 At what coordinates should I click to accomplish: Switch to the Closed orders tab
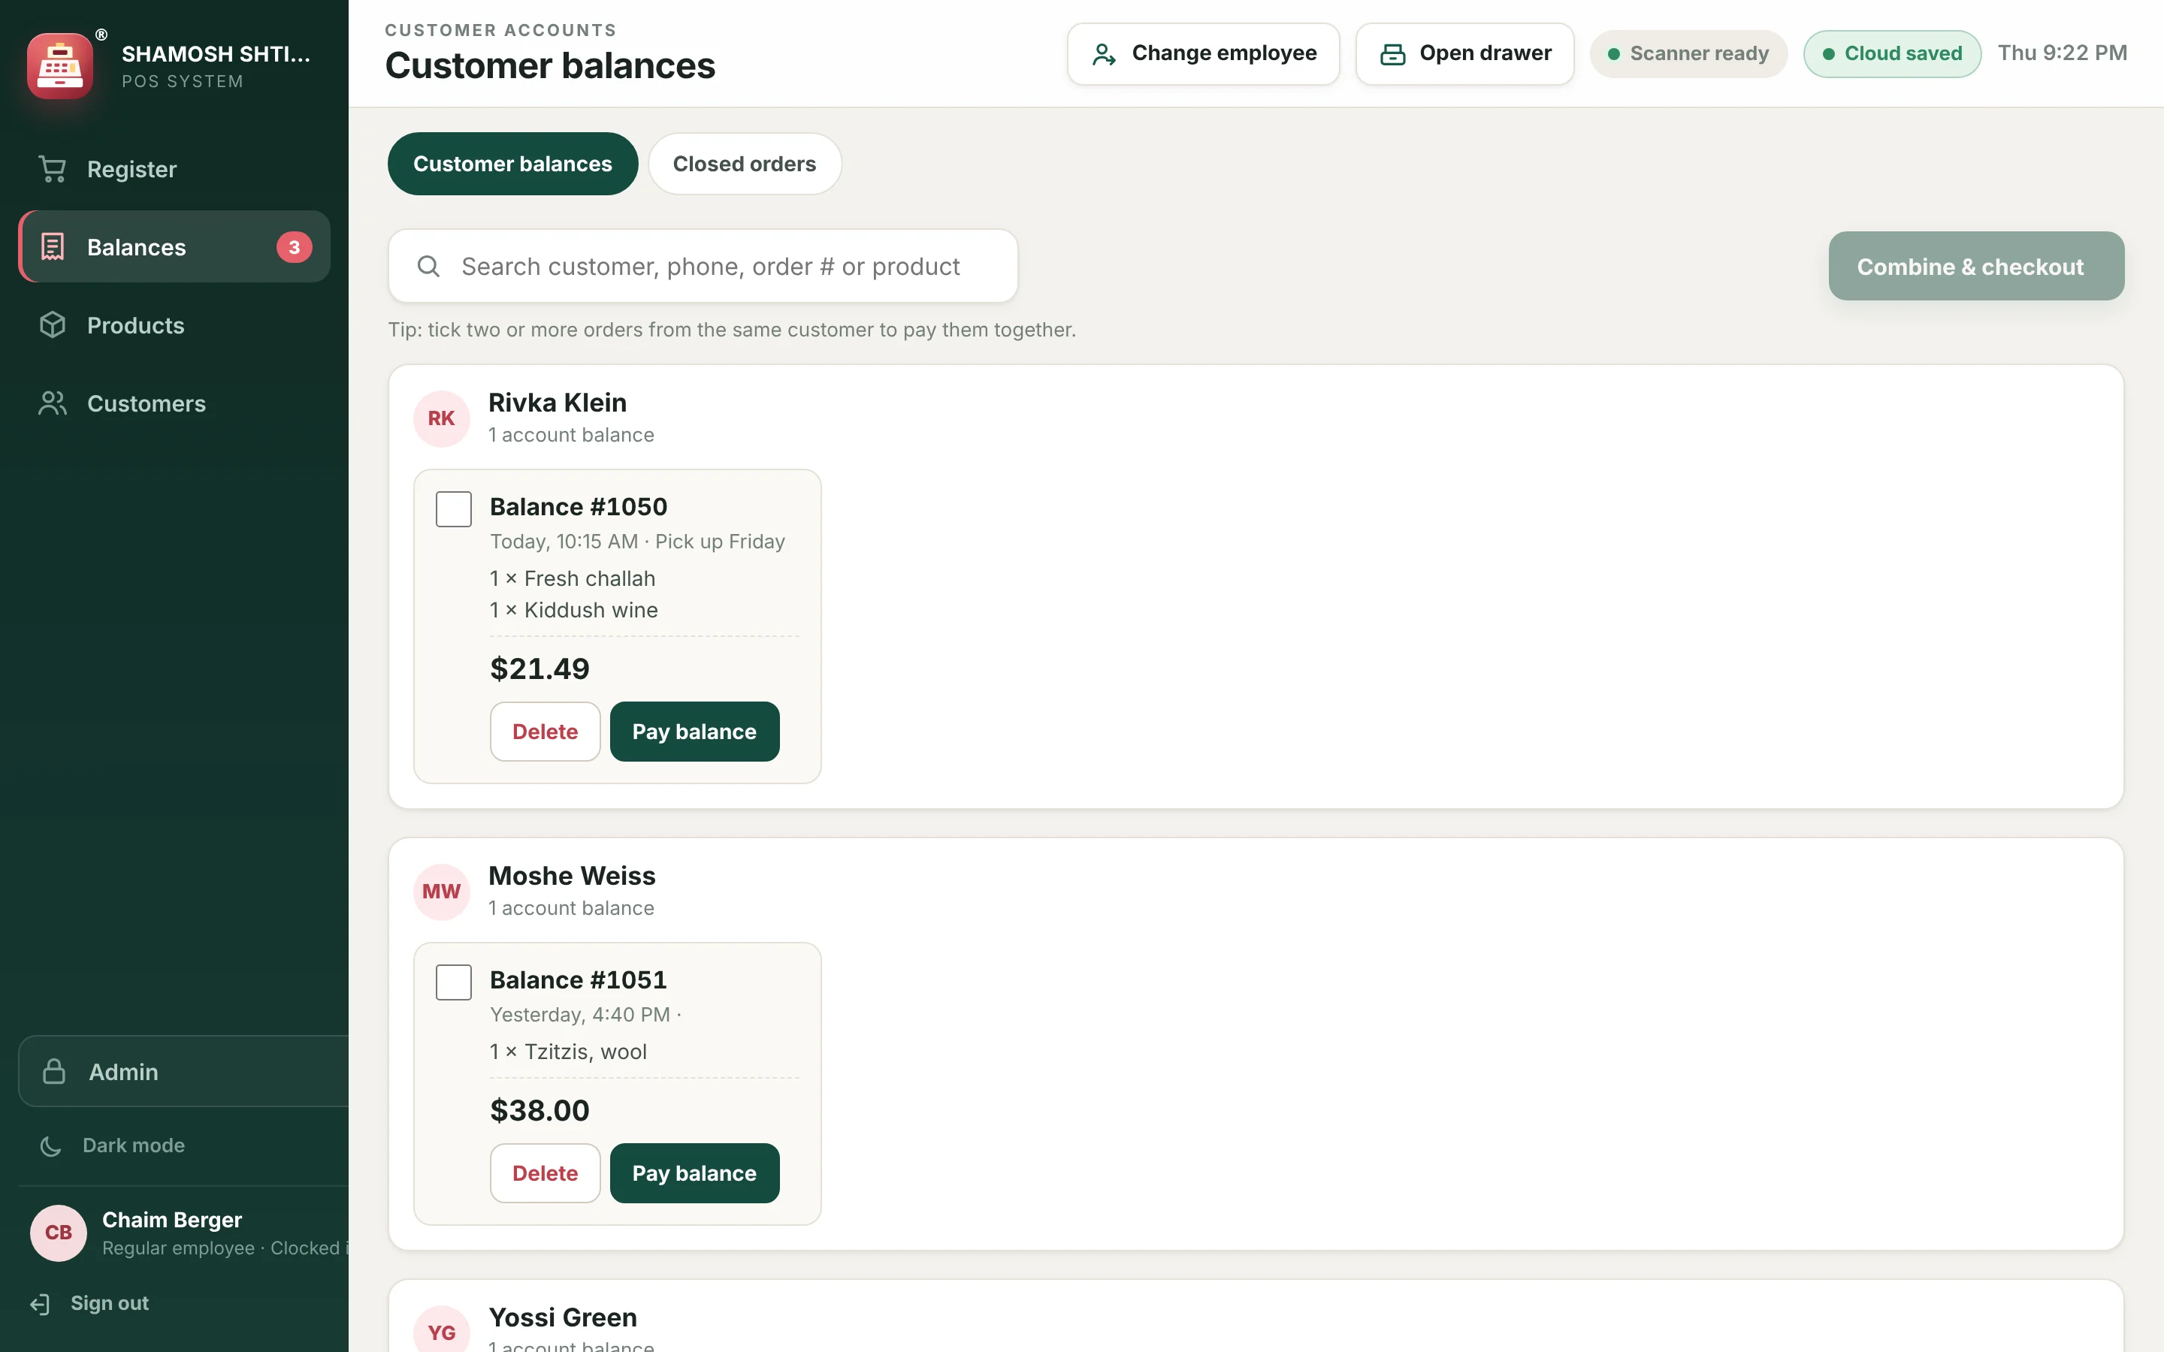click(744, 164)
